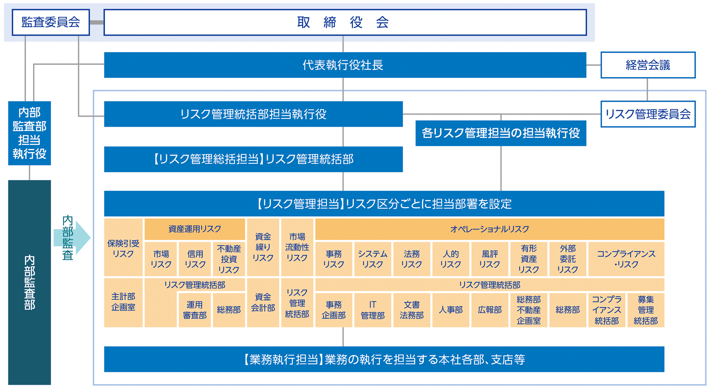Click the 業務執行担当 bottom bar

[x=384, y=359]
